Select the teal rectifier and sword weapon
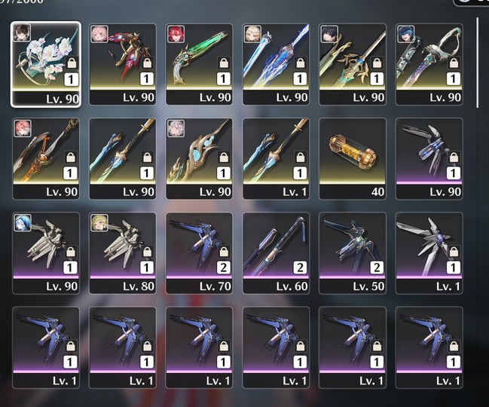489x407 pixels. [429, 64]
